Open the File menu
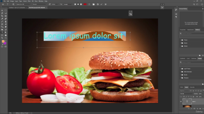 pyautogui.click(x=4, y=1)
